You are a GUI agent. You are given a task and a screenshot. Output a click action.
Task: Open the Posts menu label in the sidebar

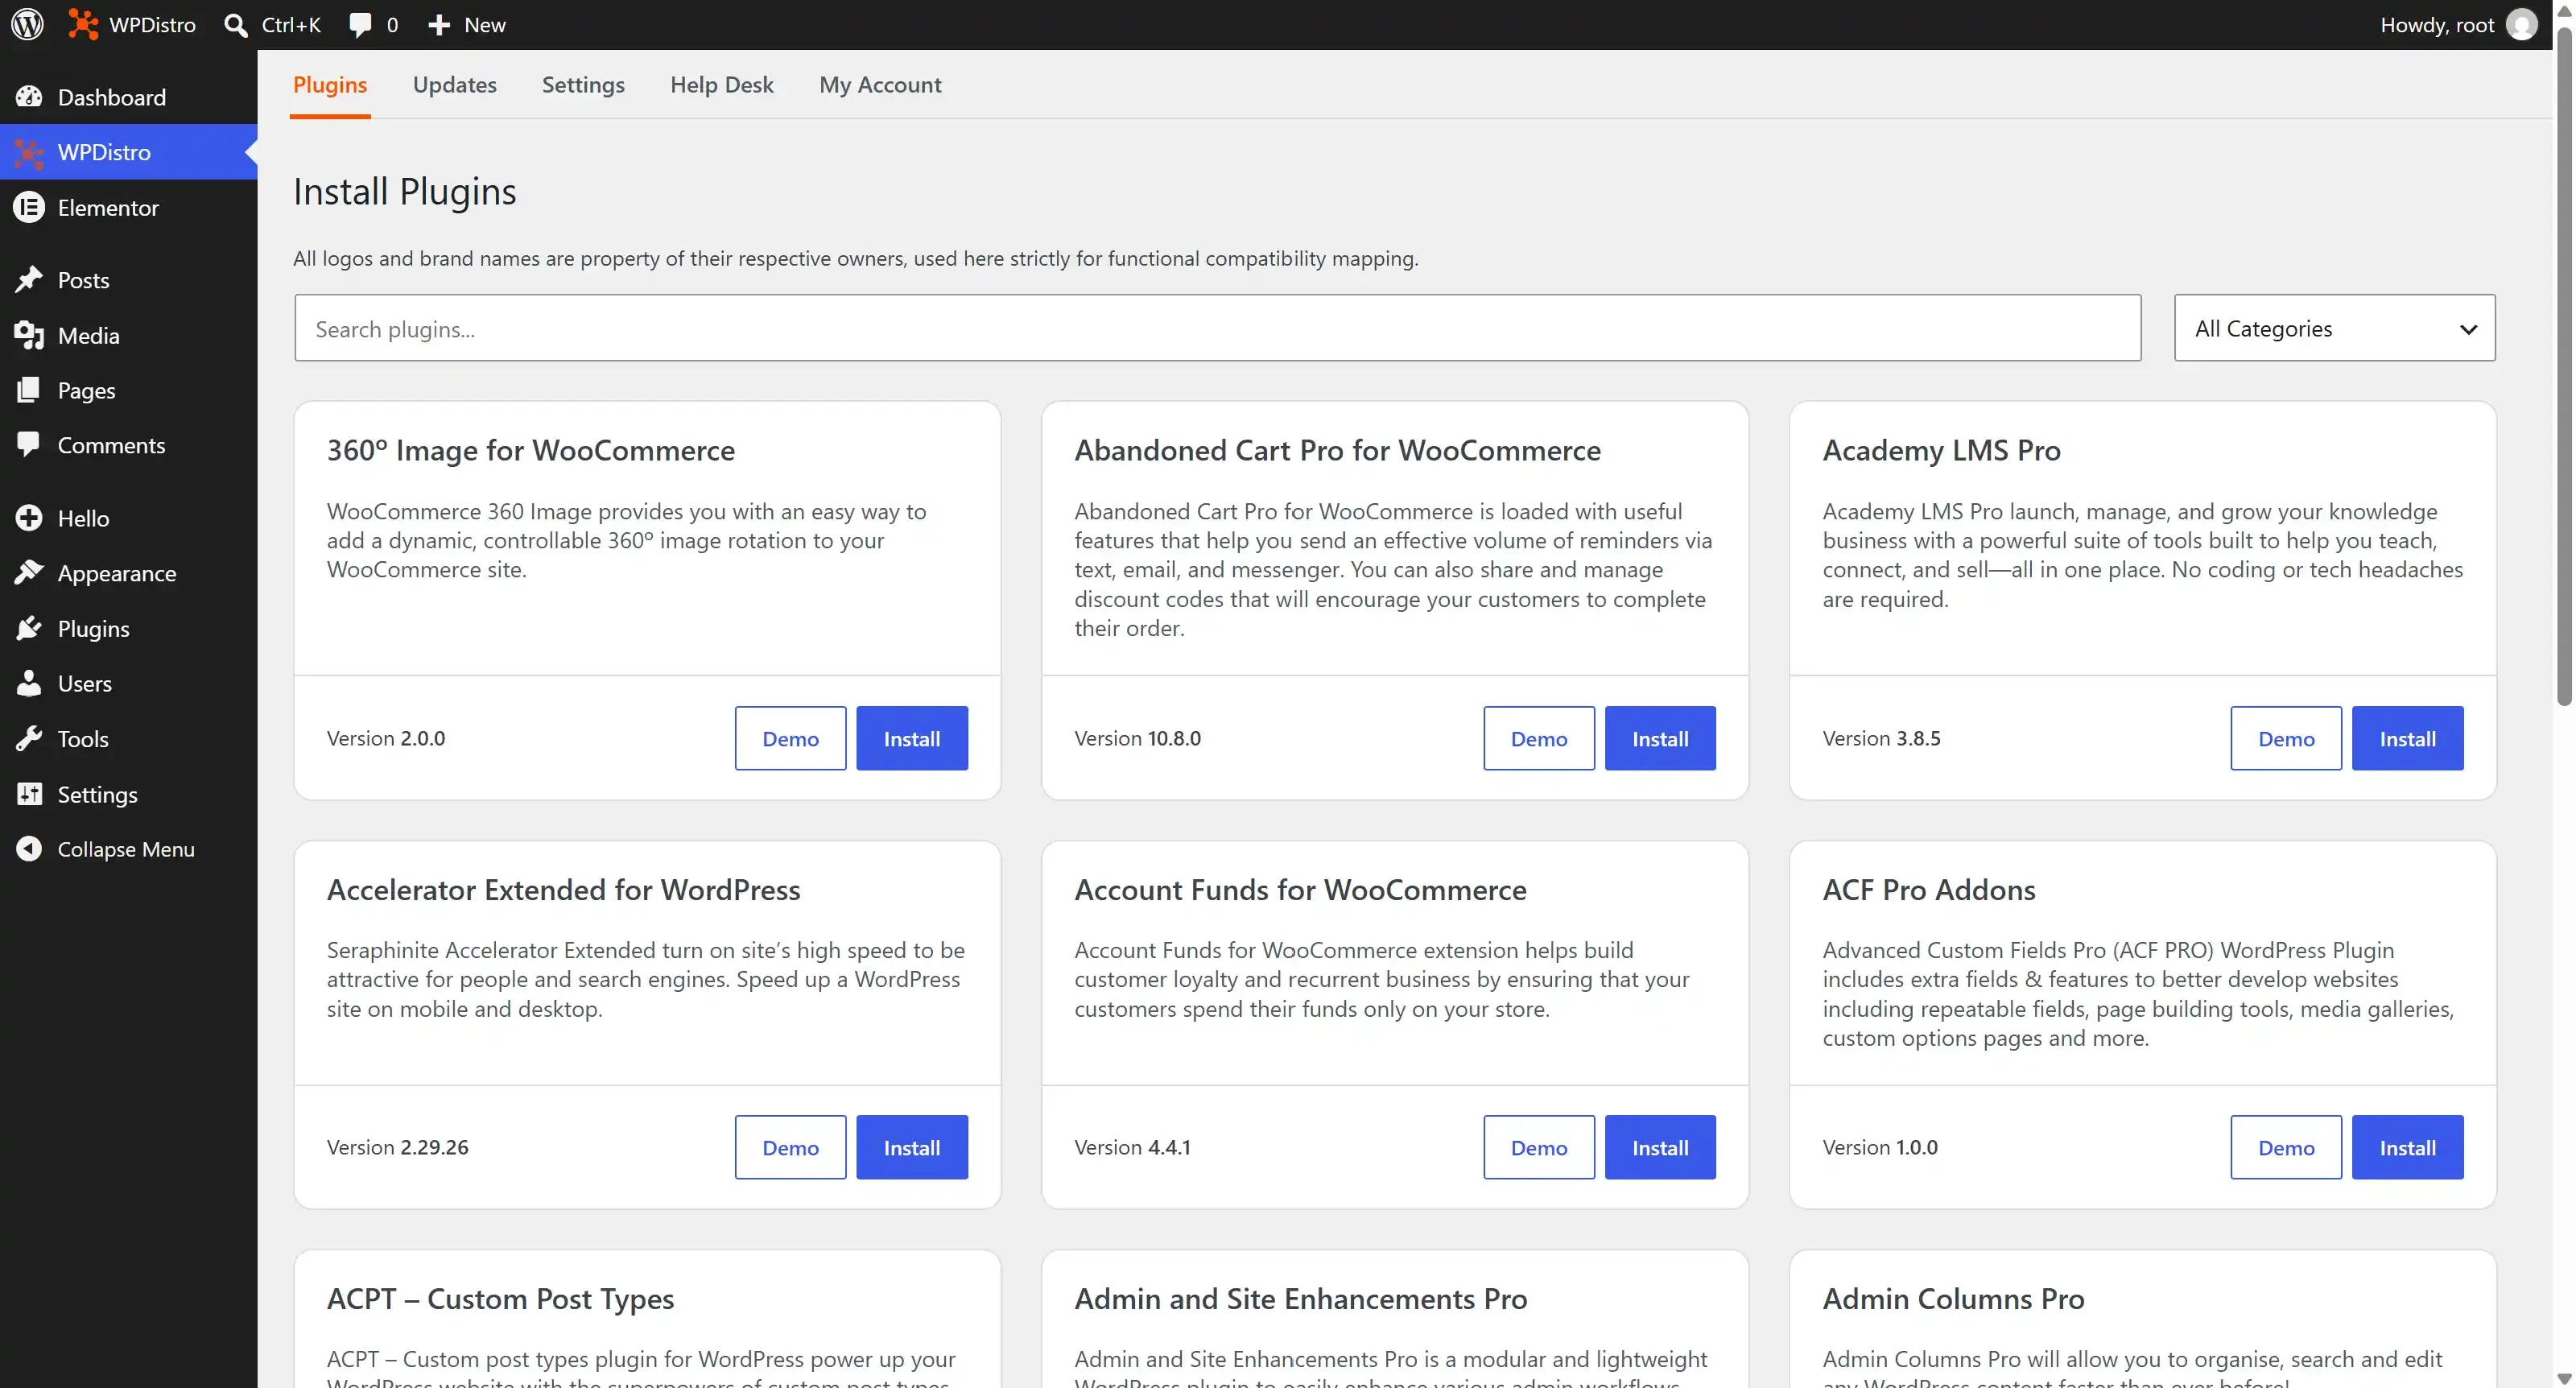(x=83, y=280)
